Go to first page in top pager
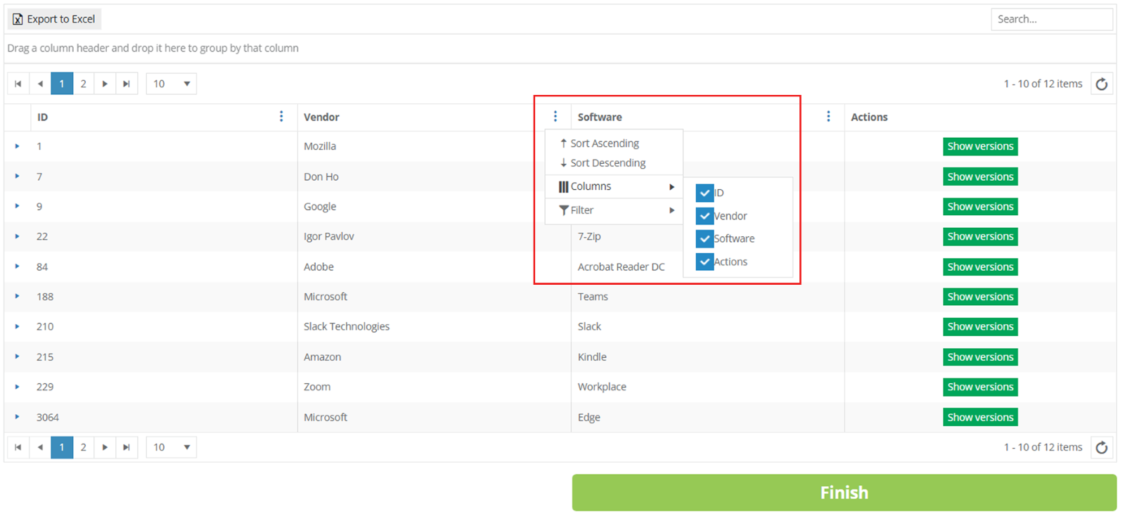 click(18, 84)
